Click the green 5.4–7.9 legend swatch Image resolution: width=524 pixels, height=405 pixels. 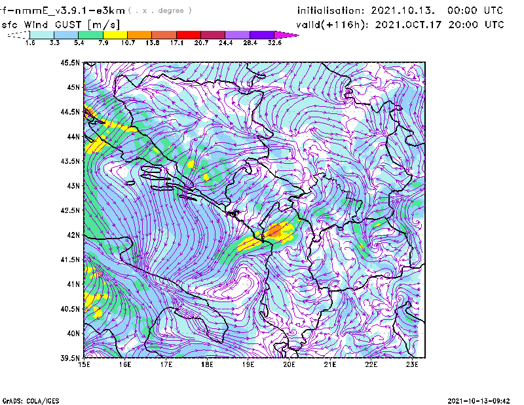coord(91,35)
